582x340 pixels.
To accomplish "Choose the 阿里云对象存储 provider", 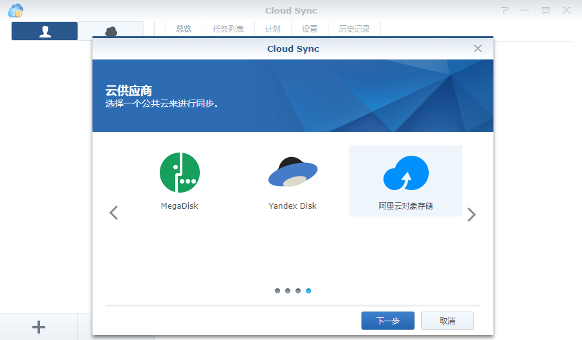I will coord(405,181).
